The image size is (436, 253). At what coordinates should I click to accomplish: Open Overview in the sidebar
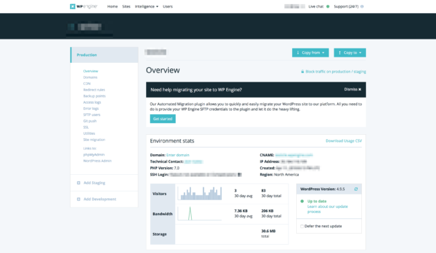tap(91, 71)
